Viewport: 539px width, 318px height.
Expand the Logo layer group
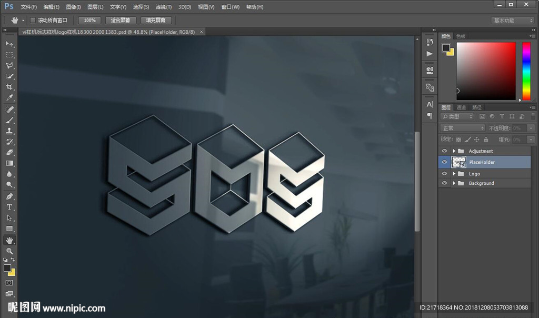[454, 174]
